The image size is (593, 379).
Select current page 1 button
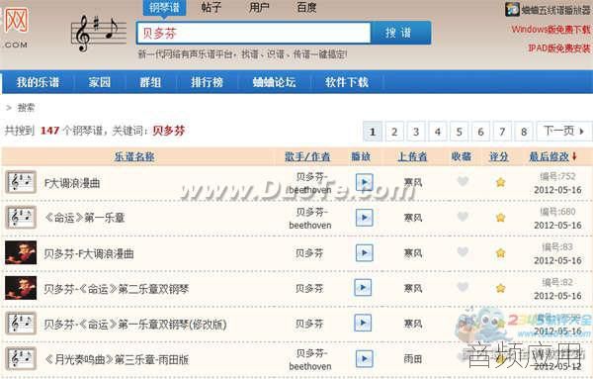(x=373, y=132)
